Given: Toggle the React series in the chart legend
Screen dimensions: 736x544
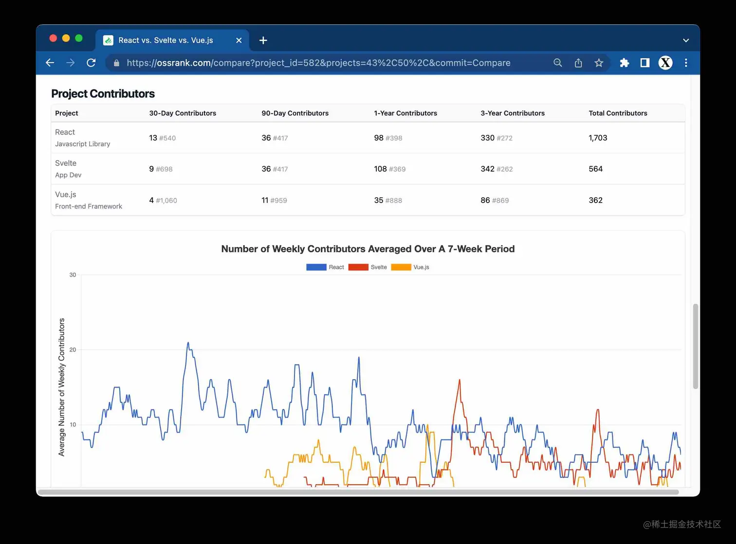Looking at the screenshot, I should click(336, 267).
